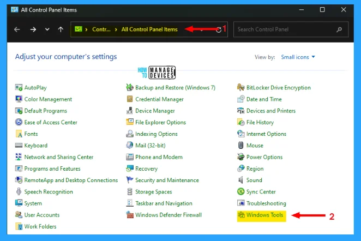
Task: Go forward with the right arrow
Action: point(33,29)
